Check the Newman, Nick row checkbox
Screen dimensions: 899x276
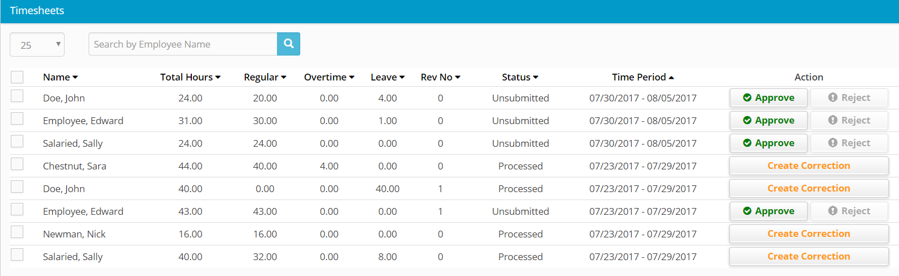click(17, 232)
